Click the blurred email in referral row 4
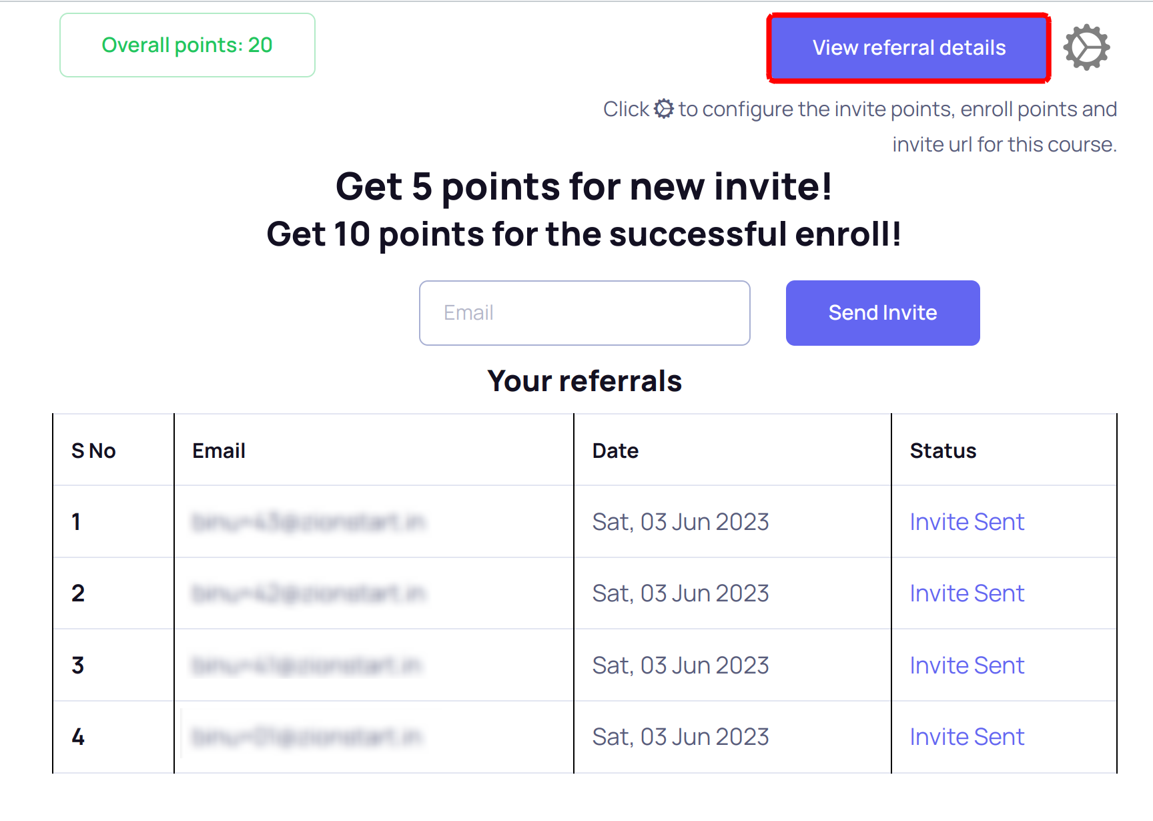The height and width of the screenshot is (821, 1153). click(x=307, y=737)
